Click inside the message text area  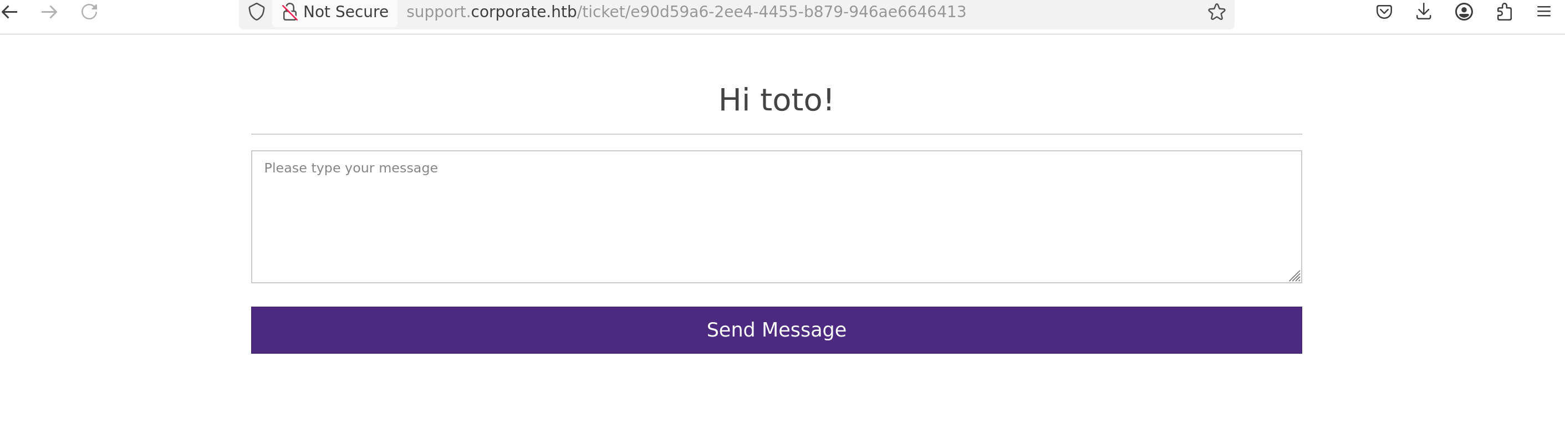click(776, 216)
